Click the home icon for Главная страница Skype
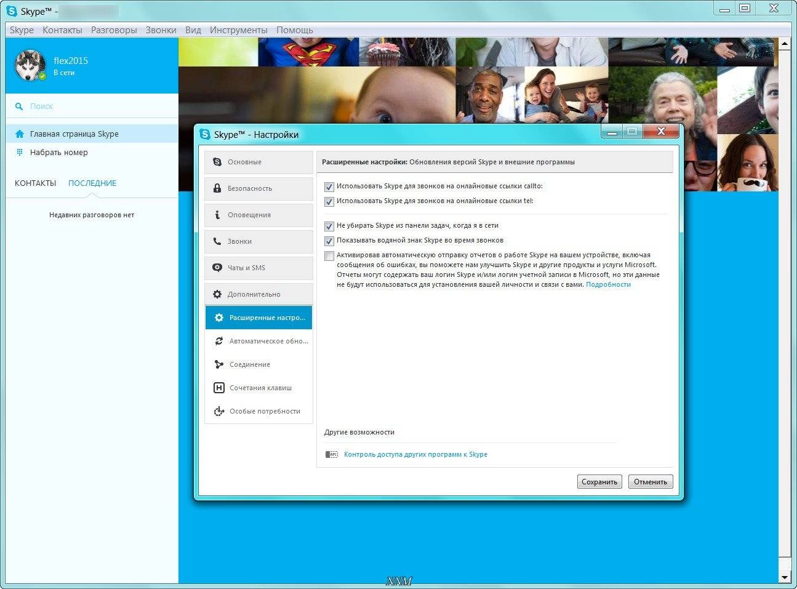The image size is (797, 589). pyautogui.click(x=20, y=134)
